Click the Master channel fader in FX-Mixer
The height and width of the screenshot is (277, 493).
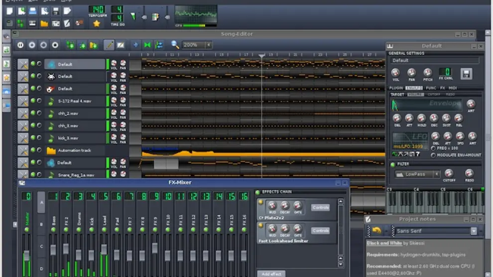(x=26, y=256)
